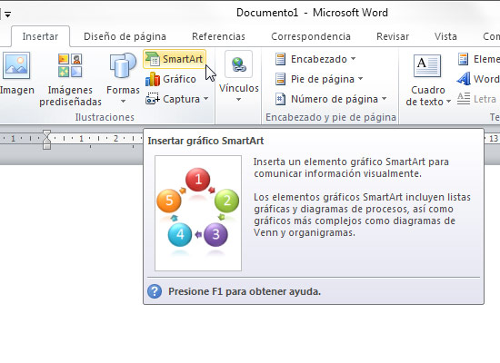Click the Elementos rápidos icon
This screenshot has width=500, height=363.
tap(464, 59)
